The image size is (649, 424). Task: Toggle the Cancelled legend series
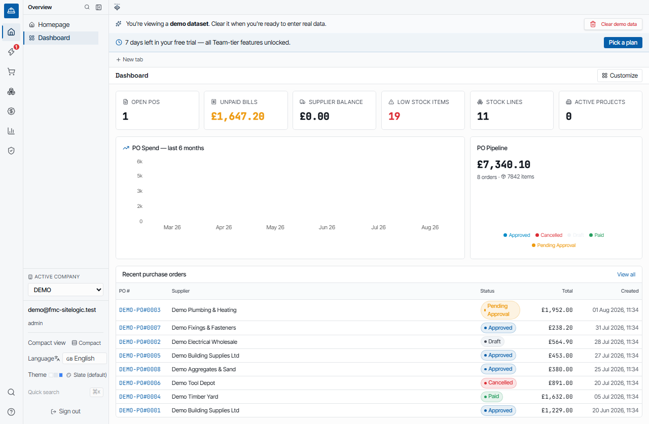tap(549, 235)
